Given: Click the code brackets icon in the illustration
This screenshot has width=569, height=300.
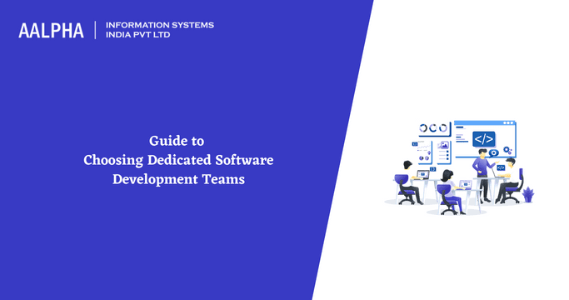Looking at the screenshot, I should pos(484,139).
